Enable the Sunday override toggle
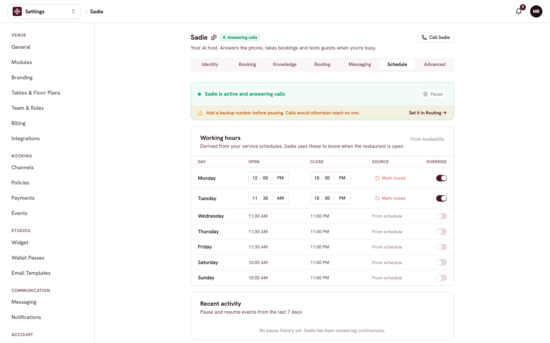The image size is (550, 343). click(x=442, y=278)
